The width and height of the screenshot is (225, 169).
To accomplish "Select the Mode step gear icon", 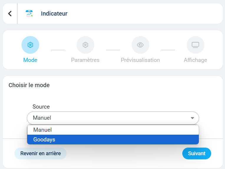I will coord(30,45).
